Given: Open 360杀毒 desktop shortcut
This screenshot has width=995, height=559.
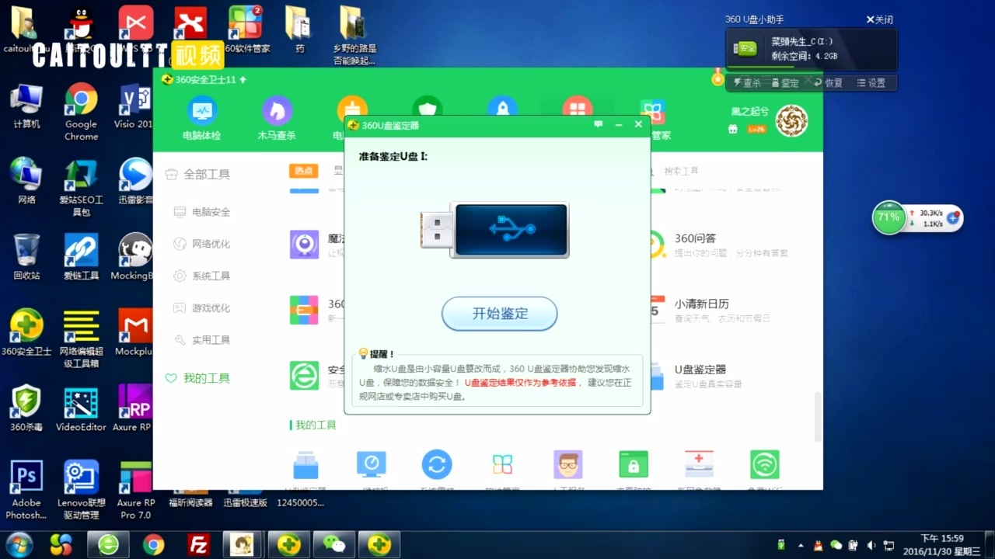Looking at the screenshot, I should coord(26,408).
